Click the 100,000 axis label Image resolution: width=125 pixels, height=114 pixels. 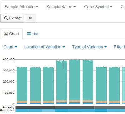click(9, 93)
